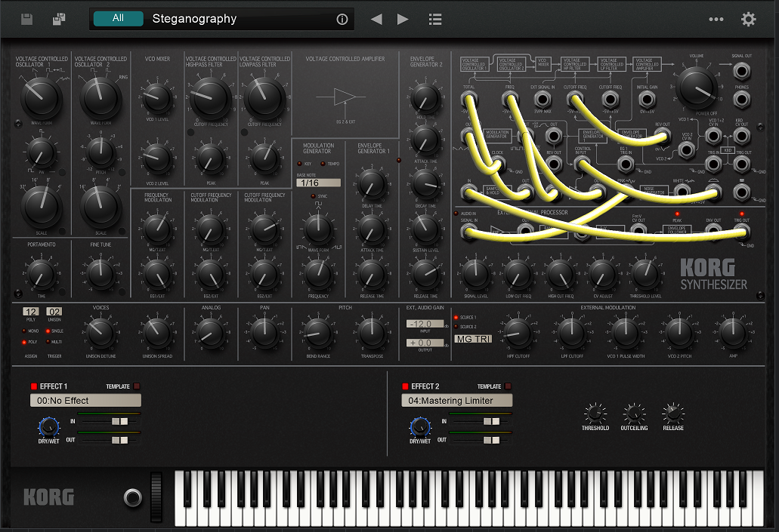Viewport: 779px width, 532px height.
Task: Click the unpatched CUTOFF FREQ jack
Action: pos(610,100)
